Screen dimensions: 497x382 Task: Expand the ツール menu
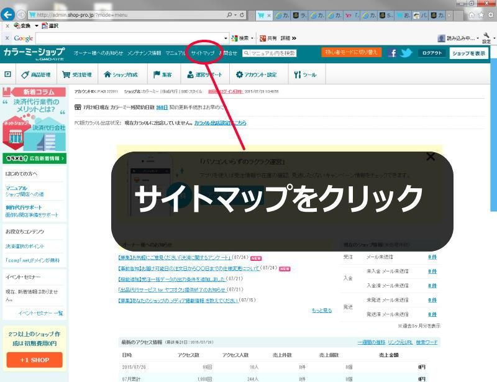(x=305, y=75)
